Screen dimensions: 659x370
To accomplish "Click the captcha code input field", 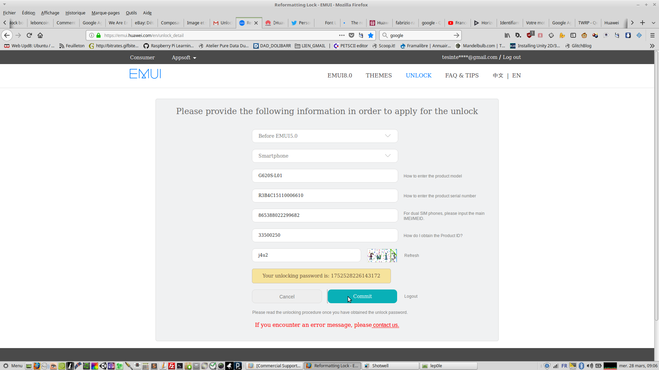I will (x=306, y=255).
